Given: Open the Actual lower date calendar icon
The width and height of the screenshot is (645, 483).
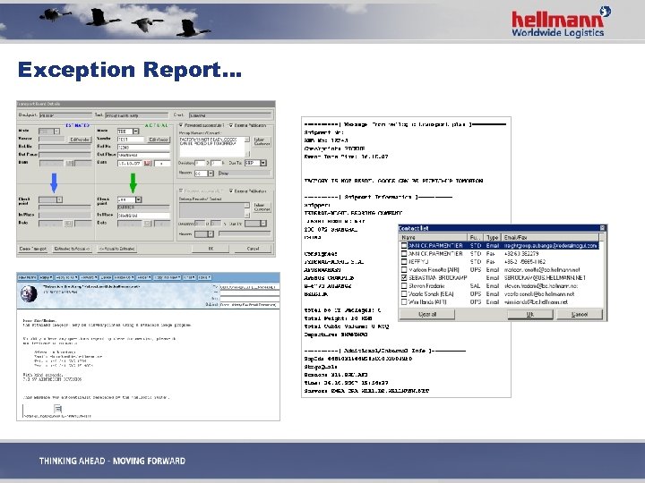Looking at the screenshot, I should (147, 224).
